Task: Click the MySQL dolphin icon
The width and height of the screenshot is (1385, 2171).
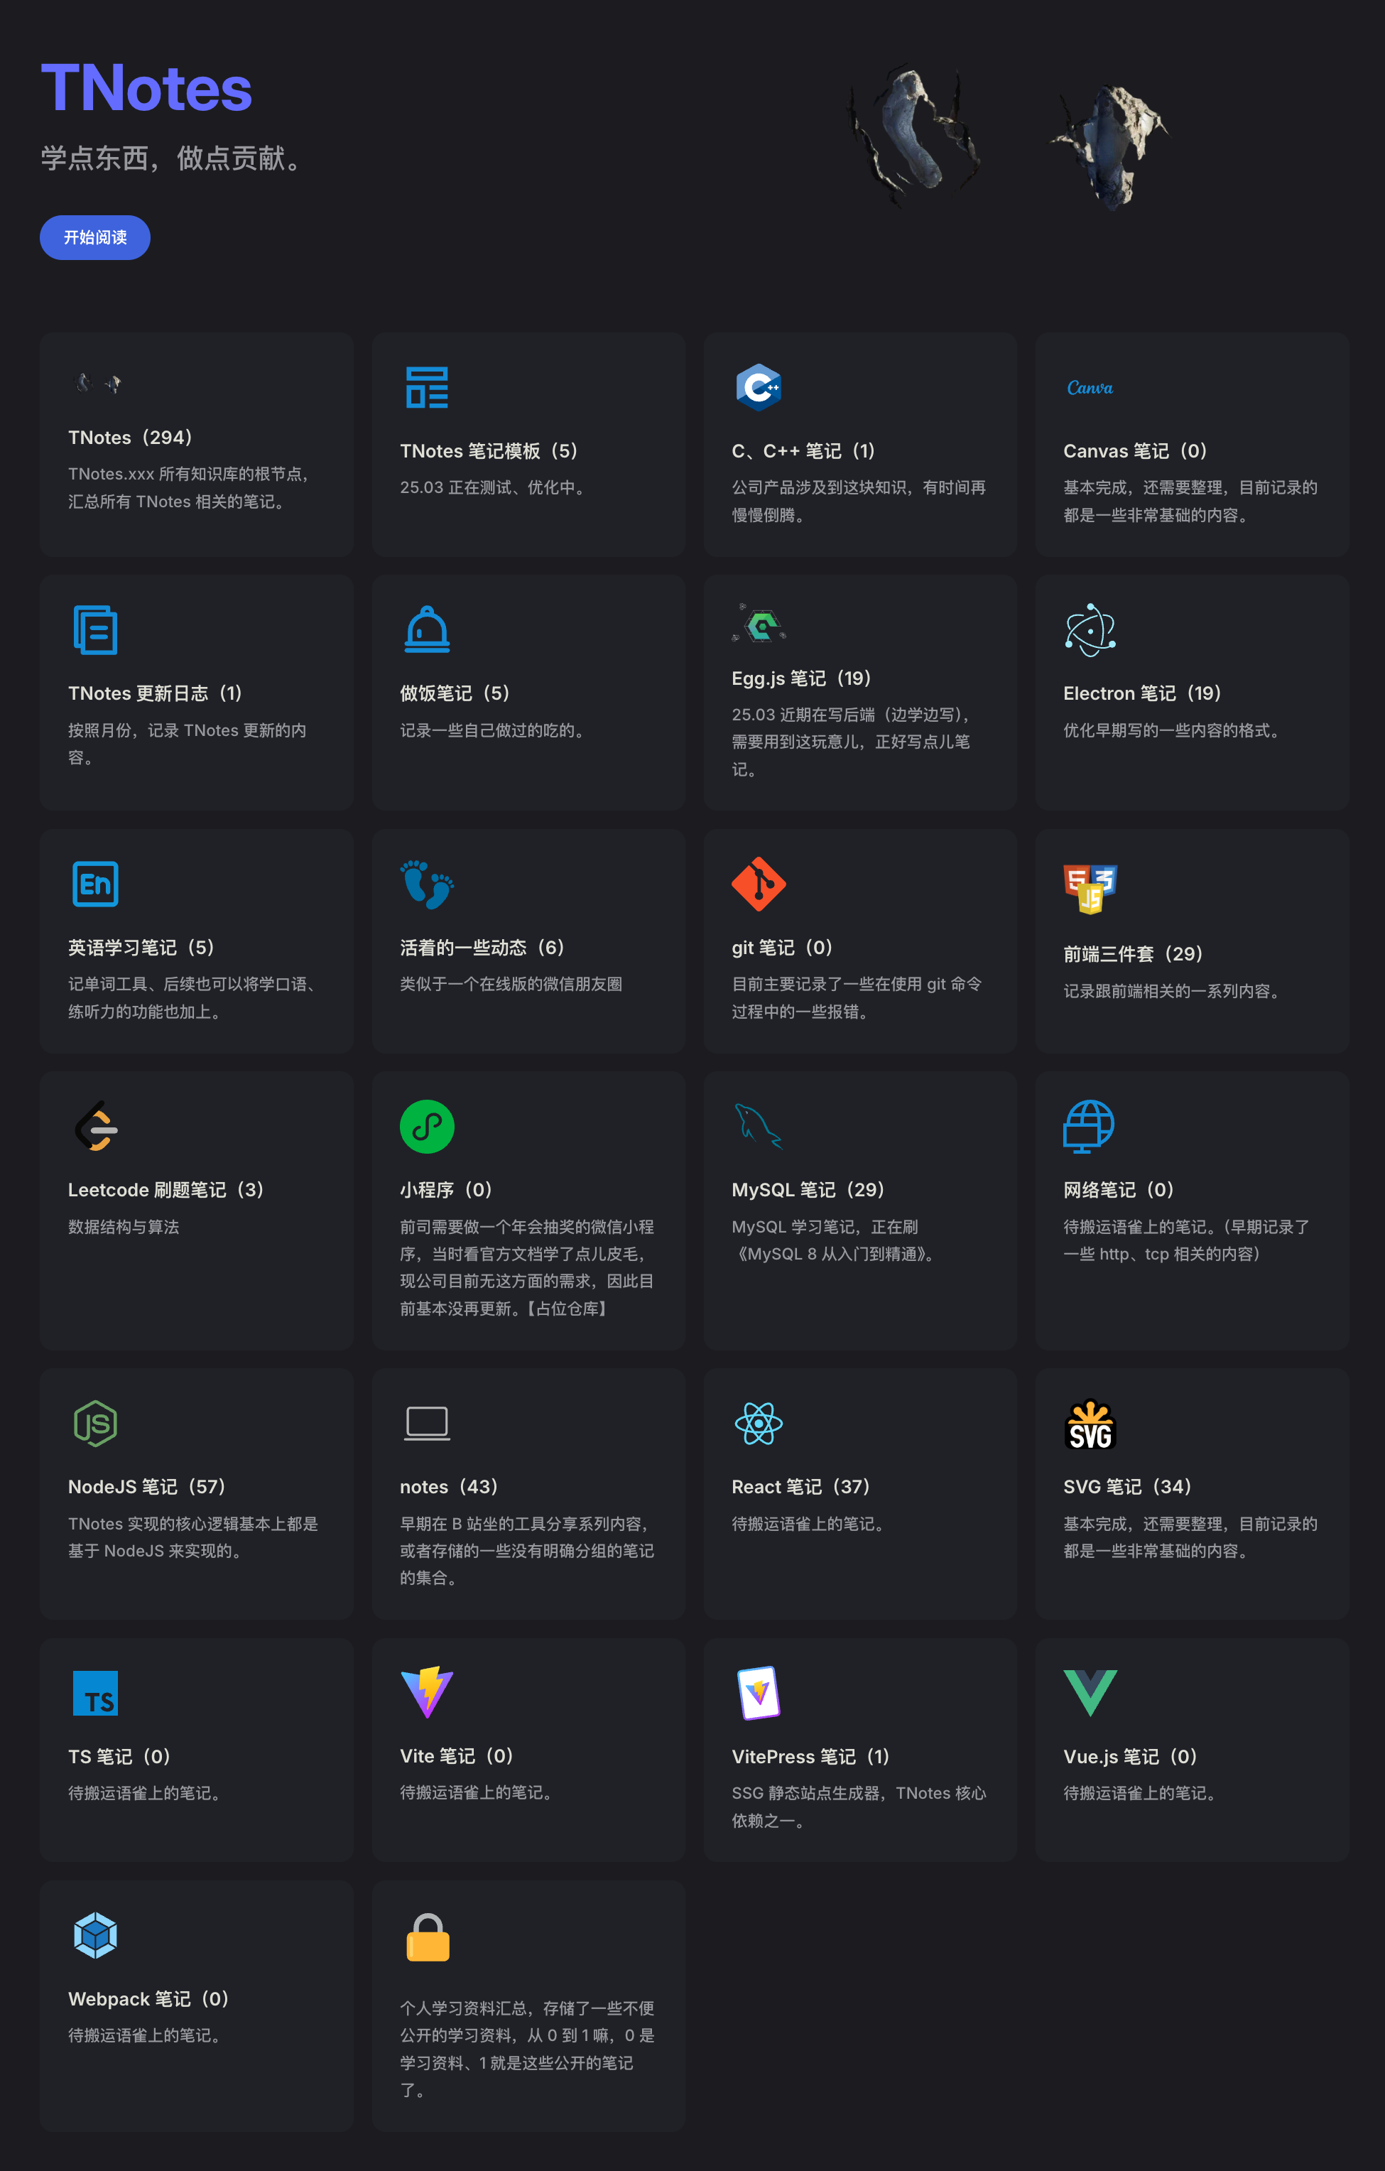Action: [758, 1126]
